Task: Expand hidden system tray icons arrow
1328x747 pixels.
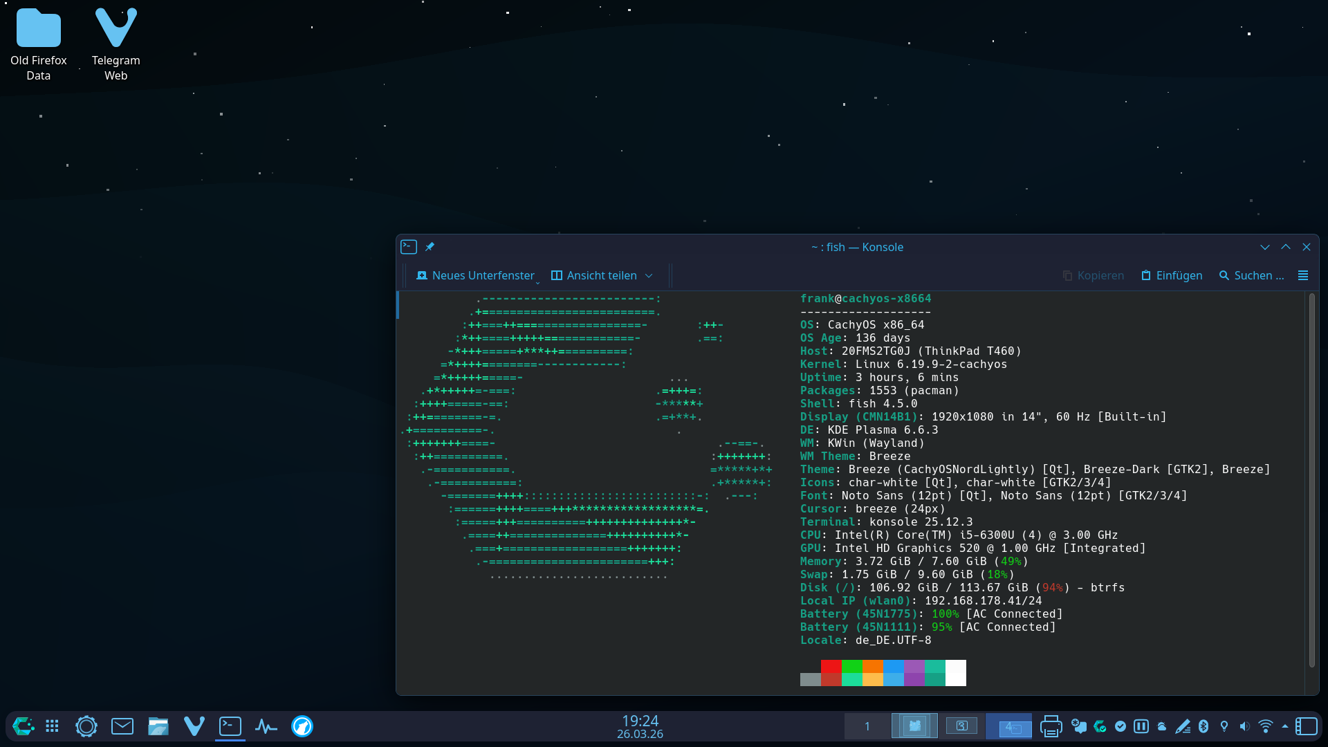Action: 1285,726
